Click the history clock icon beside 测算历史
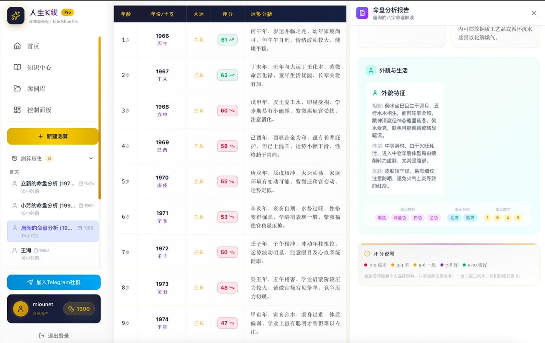 (x=14, y=159)
